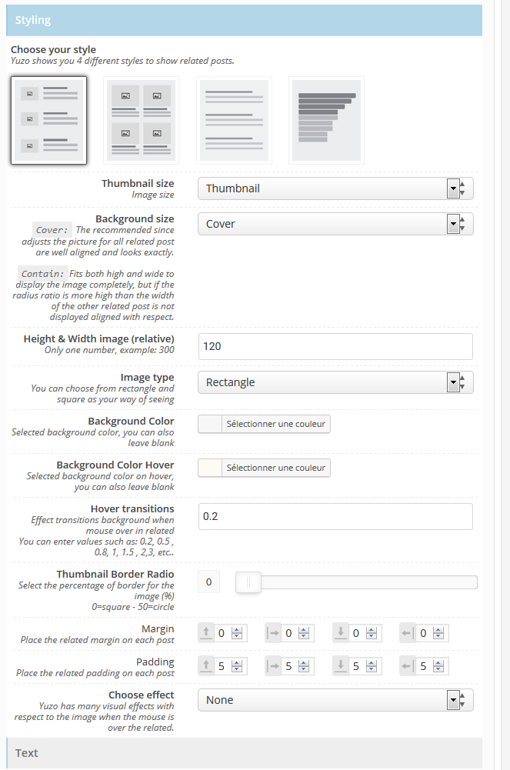The width and height of the screenshot is (510, 770).
Task: Click the Margin bottom spinner arrows
Action: (372, 634)
